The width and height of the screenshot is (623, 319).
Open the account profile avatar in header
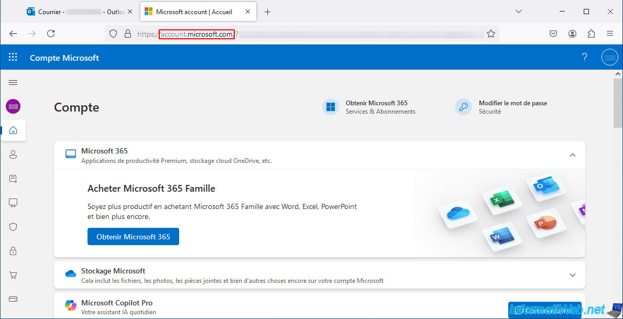coord(609,58)
